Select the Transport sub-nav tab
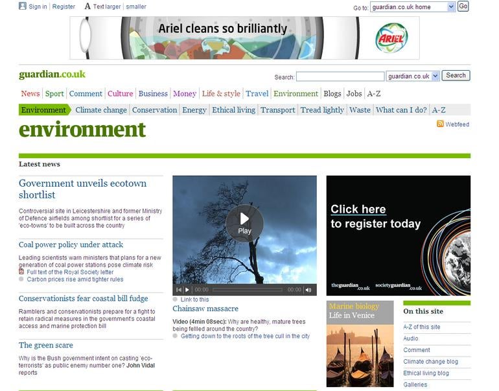Image resolution: width=499 pixels, height=391 pixels. (278, 110)
